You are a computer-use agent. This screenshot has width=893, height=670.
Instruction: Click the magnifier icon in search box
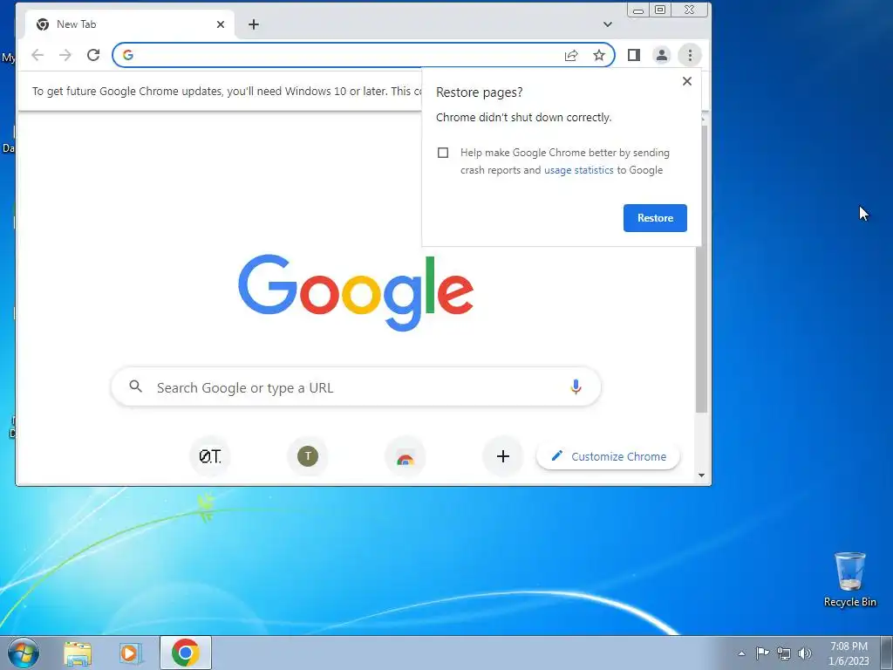[x=135, y=386]
